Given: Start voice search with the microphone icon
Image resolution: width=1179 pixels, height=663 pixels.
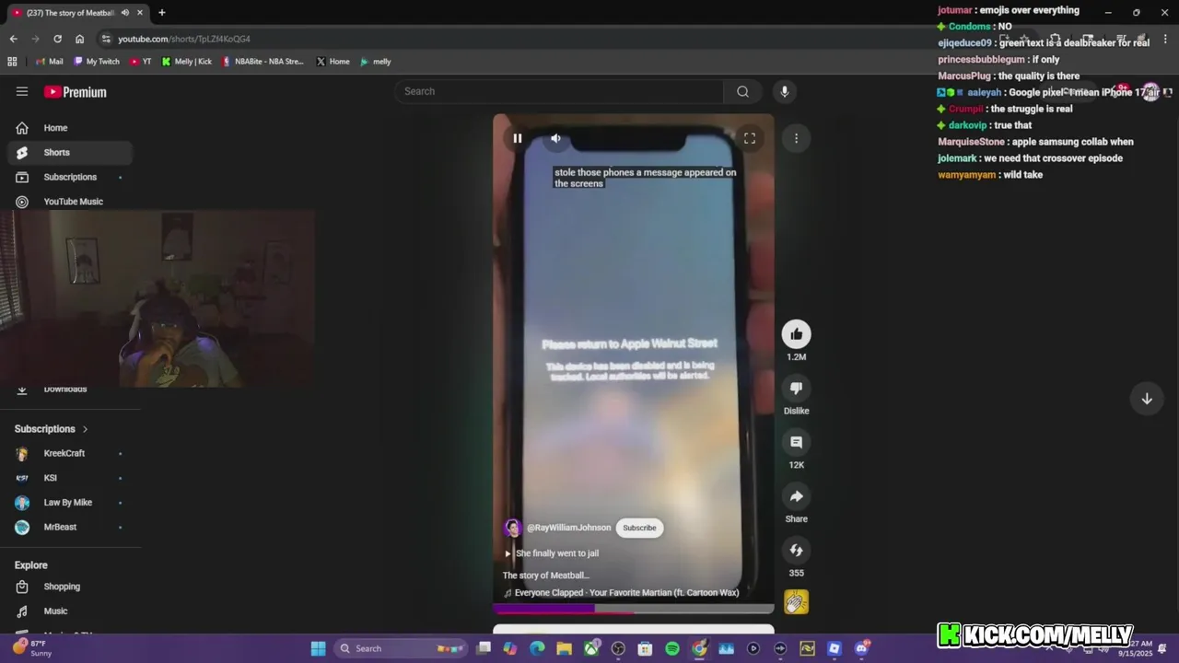Looking at the screenshot, I should 784,91.
